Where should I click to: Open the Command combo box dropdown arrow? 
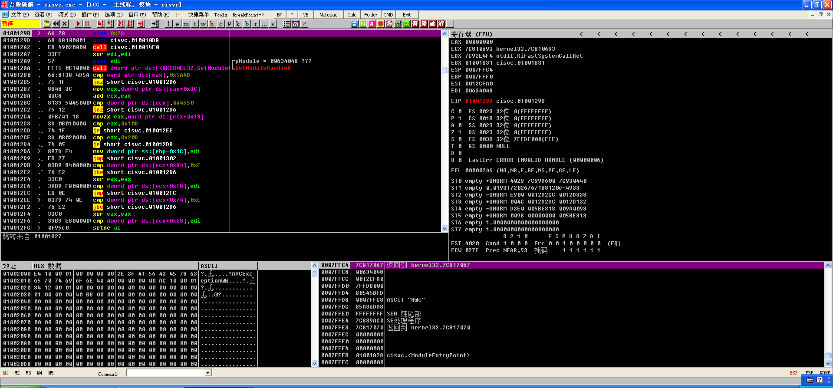208,373
